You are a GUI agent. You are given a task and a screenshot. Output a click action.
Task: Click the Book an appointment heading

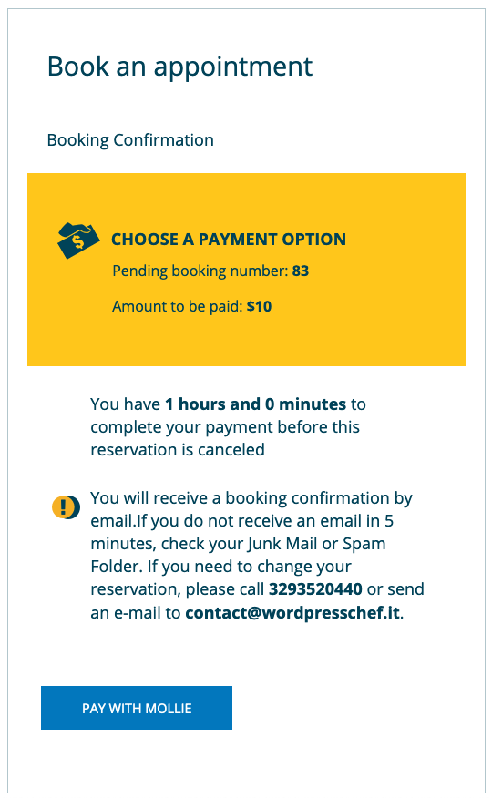tap(179, 66)
